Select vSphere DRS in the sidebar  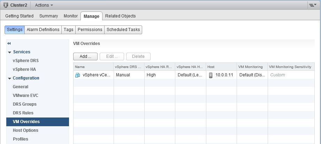point(25,61)
